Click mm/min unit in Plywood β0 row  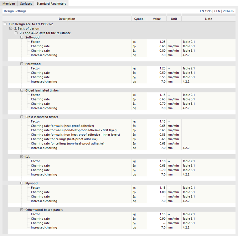tap(173, 192)
